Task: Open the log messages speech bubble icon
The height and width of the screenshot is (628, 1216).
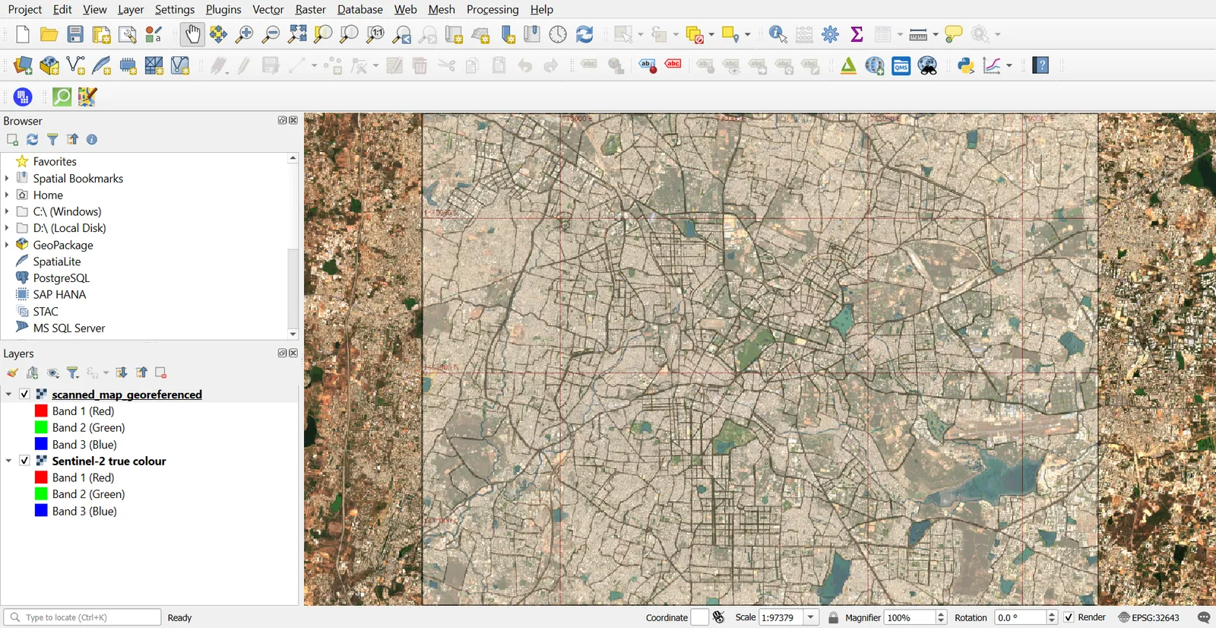Action: point(1204,617)
